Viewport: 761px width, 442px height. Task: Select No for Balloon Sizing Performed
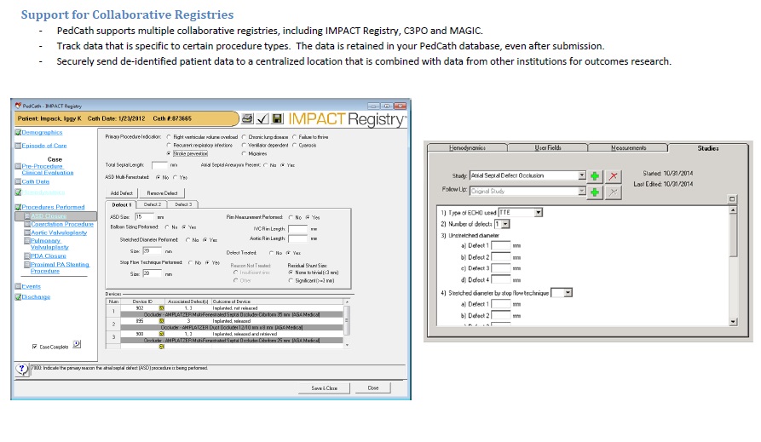click(x=167, y=227)
